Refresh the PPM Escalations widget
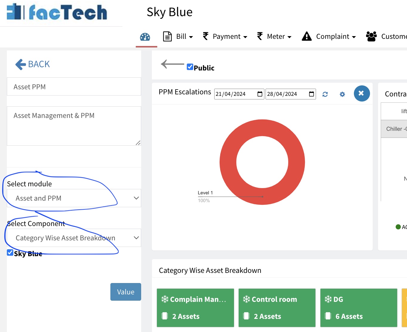This screenshot has height=332, width=407. point(325,94)
